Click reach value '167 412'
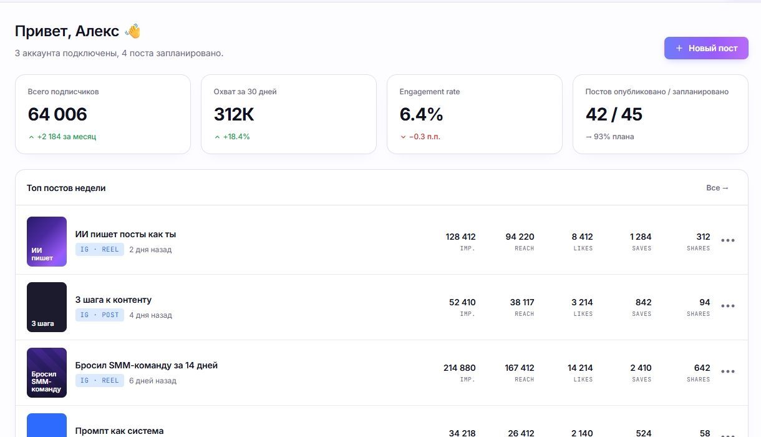This screenshot has height=437, width=761. (520, 368)
